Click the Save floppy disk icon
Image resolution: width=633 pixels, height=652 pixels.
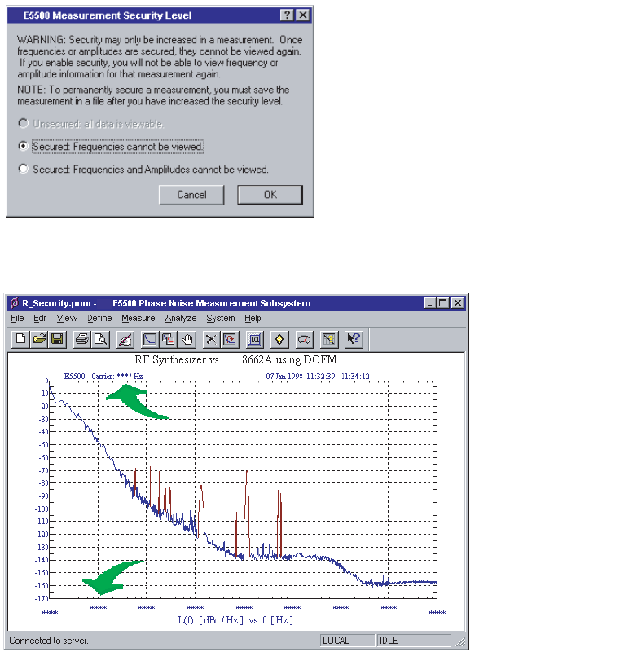tap(57, 339)
